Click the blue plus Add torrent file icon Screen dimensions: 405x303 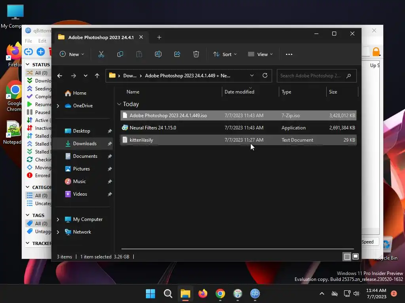coord(41,52)
